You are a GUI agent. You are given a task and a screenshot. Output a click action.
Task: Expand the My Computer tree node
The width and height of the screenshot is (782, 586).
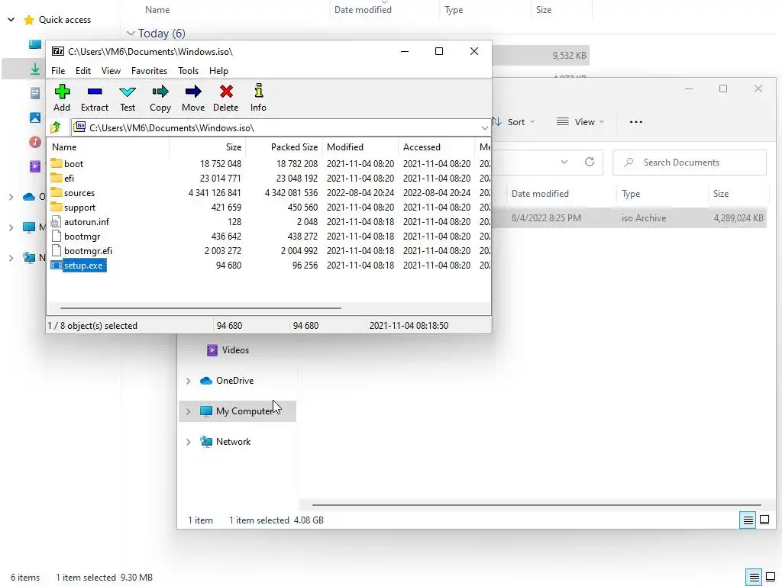(188, 411)
